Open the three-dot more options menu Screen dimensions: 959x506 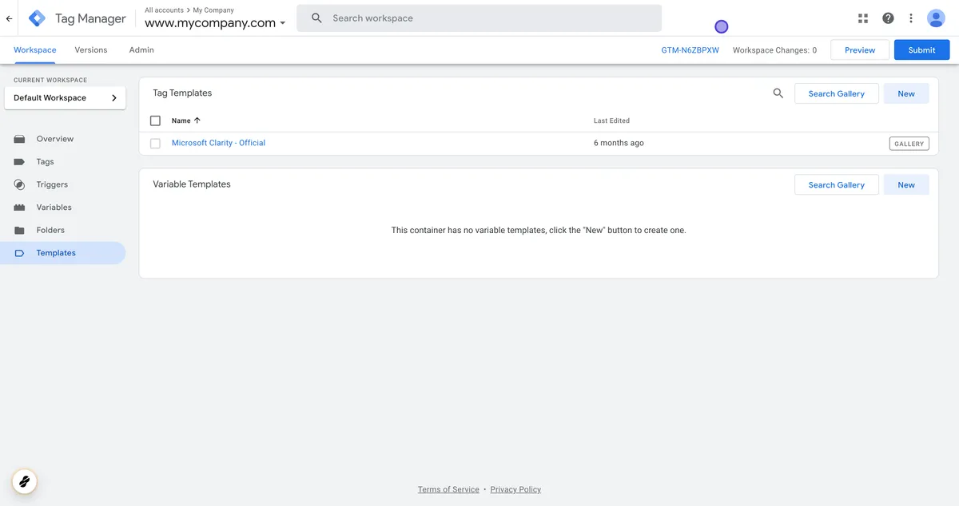[x=911, y=18]
